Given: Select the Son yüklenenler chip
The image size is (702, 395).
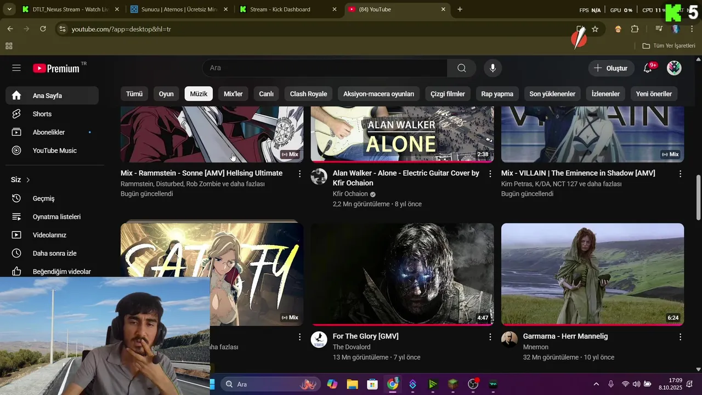Looking at the screenshot, I should (552, 94).
